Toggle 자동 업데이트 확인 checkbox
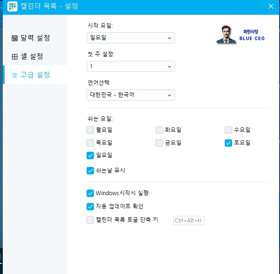This screenshot has width=280, height=274. click(90, 207)
